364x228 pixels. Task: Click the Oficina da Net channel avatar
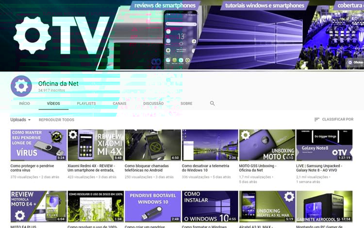click(21, 86)
